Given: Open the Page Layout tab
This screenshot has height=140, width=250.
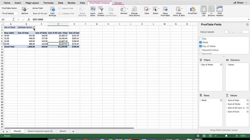Looking at the screenshot, I should point(32,3).
